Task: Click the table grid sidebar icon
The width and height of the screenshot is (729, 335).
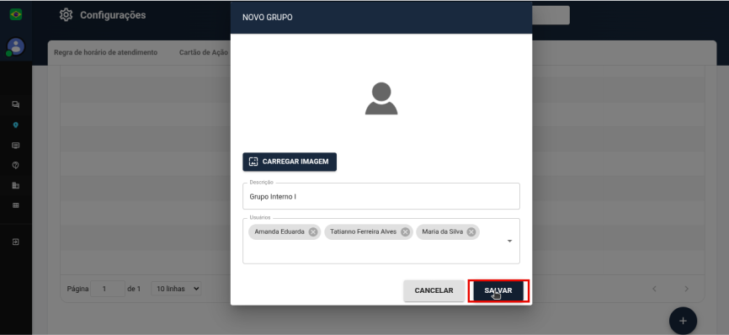Action: [x=16, y=205]
